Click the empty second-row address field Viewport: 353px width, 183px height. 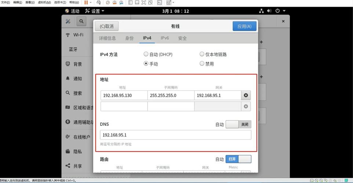tap(124, 107)
